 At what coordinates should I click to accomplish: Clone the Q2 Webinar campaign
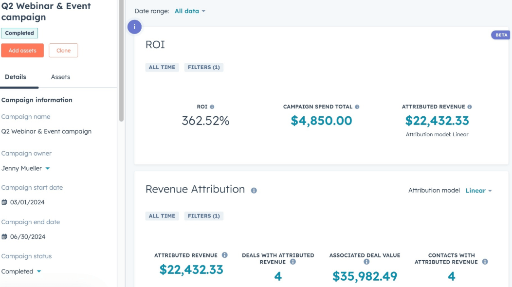[63, 50]
